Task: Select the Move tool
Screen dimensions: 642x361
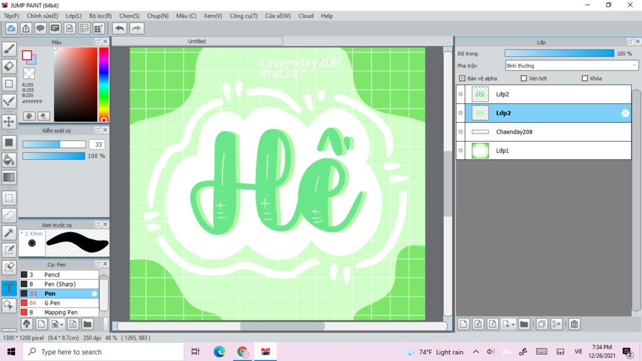Action: point(9,122)
